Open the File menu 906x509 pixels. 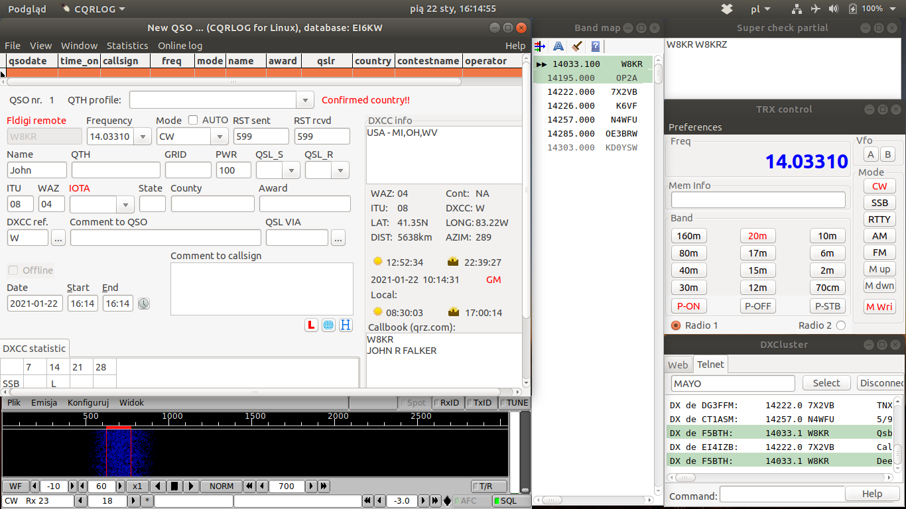pos(13,46)
